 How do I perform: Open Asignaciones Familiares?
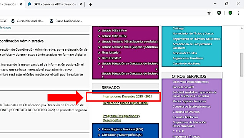click(188, 58)
